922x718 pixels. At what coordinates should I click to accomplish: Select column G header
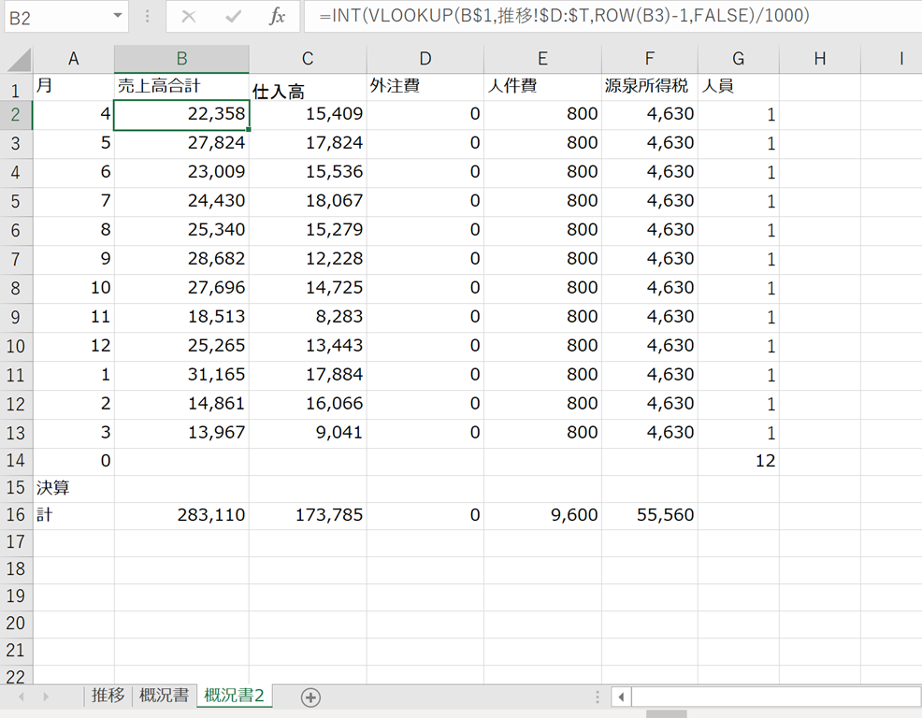(x=738, y=59)
